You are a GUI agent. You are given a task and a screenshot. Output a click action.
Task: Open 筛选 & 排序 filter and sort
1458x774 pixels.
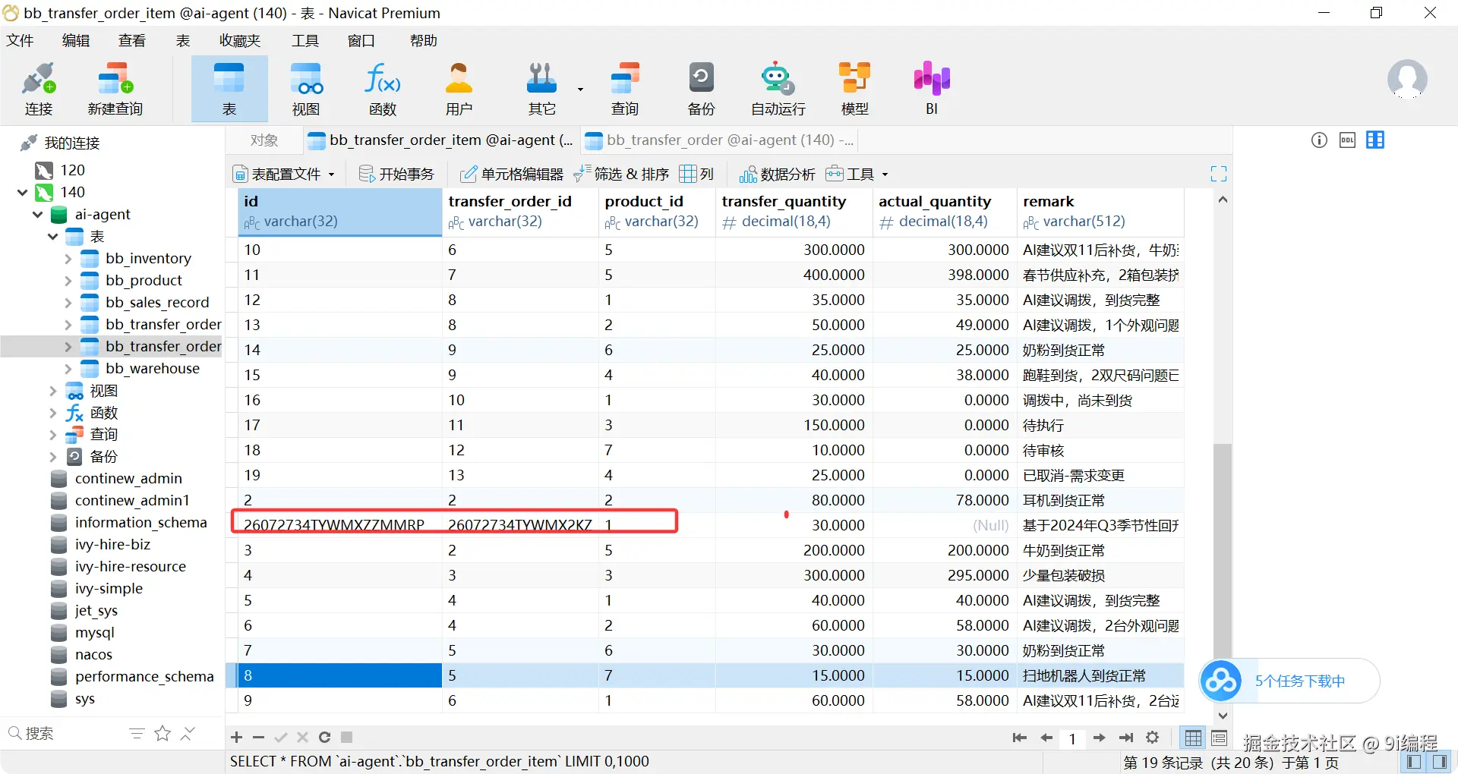click(x=621, y=174)
